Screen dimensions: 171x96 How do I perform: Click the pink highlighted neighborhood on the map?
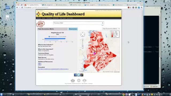94,53
